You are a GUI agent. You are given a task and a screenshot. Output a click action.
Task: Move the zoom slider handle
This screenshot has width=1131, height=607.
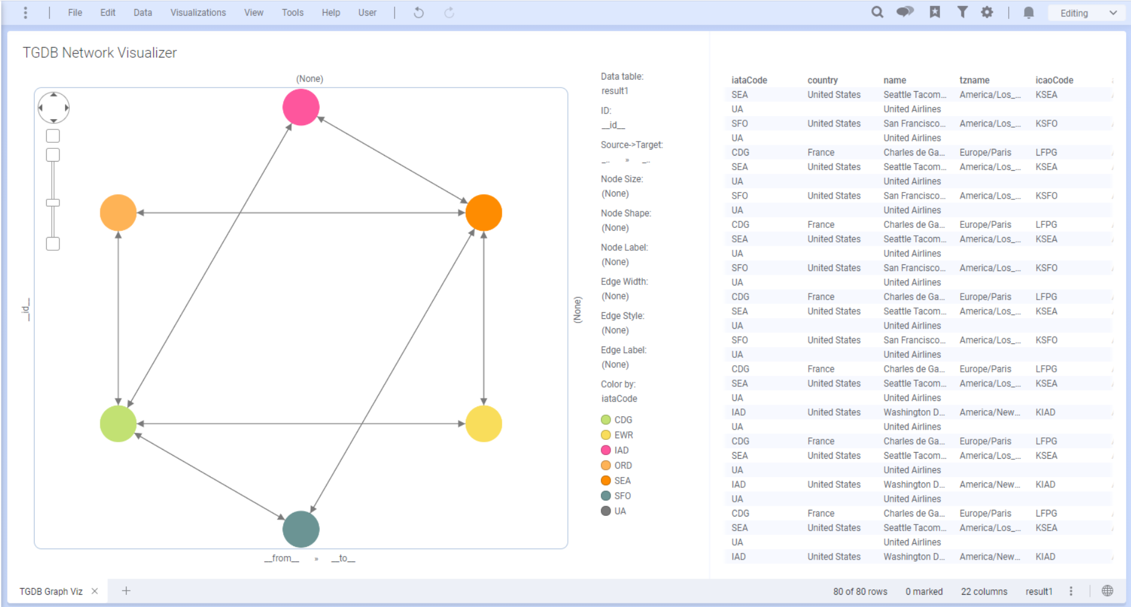click(x=53, y=203)
